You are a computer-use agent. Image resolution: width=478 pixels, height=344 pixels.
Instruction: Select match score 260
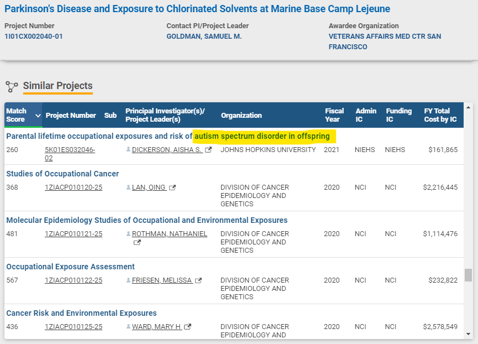click(12, 150)
